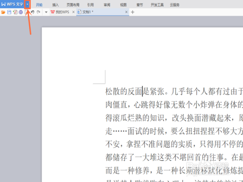
Task: Switch to the 插入 ribbon tab
Action: point(55,5)
